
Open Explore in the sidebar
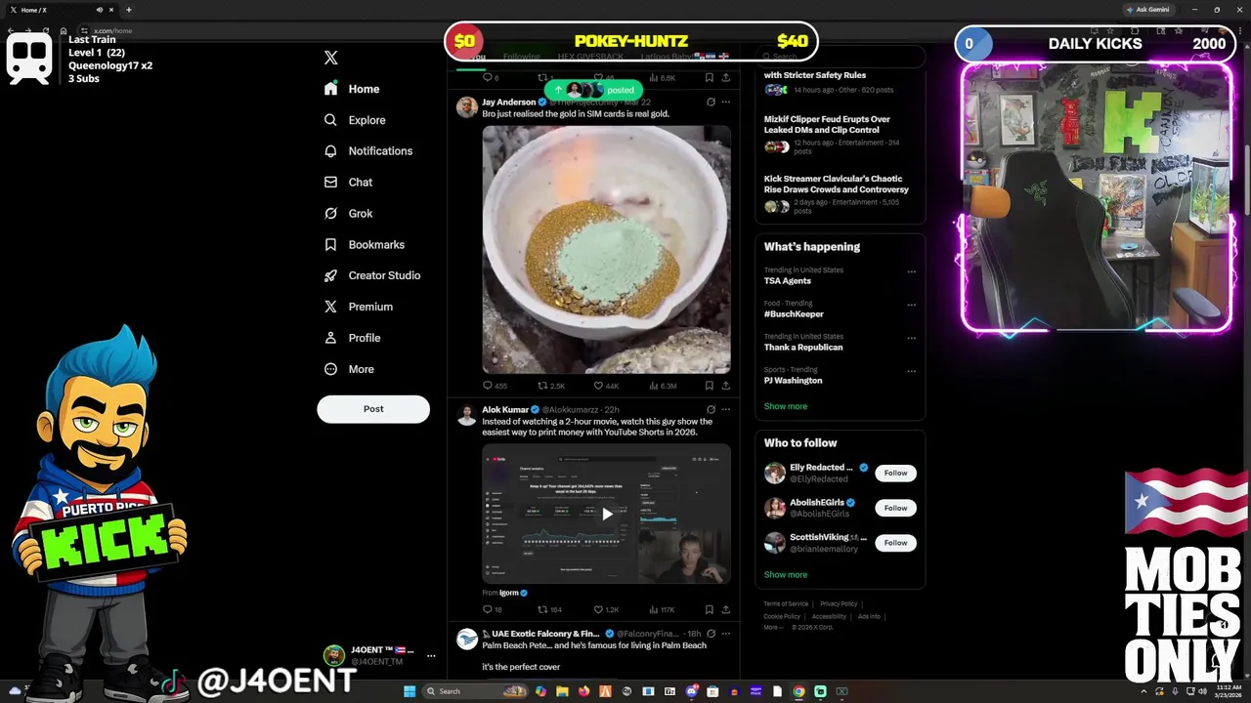pos(354,120)
